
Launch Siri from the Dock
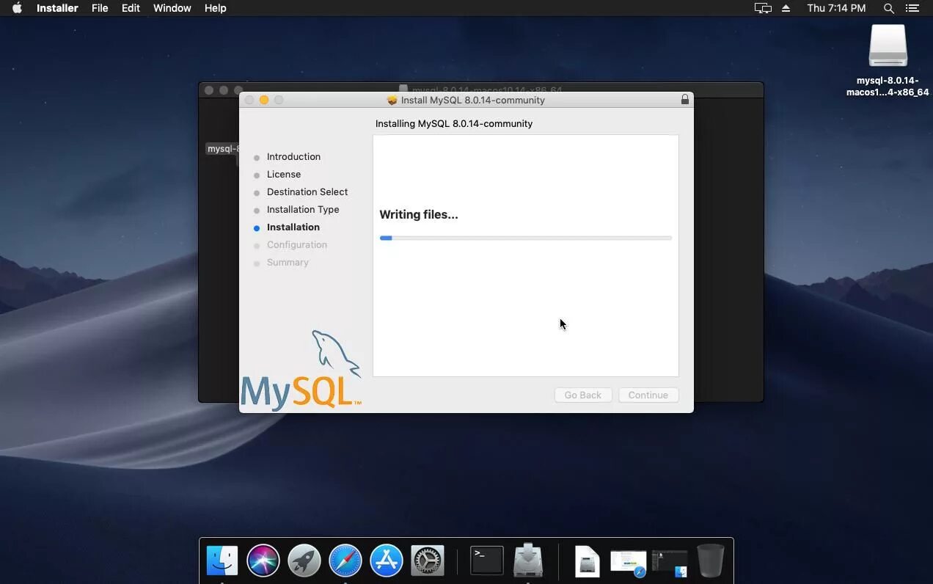click(x=263, y=561)
